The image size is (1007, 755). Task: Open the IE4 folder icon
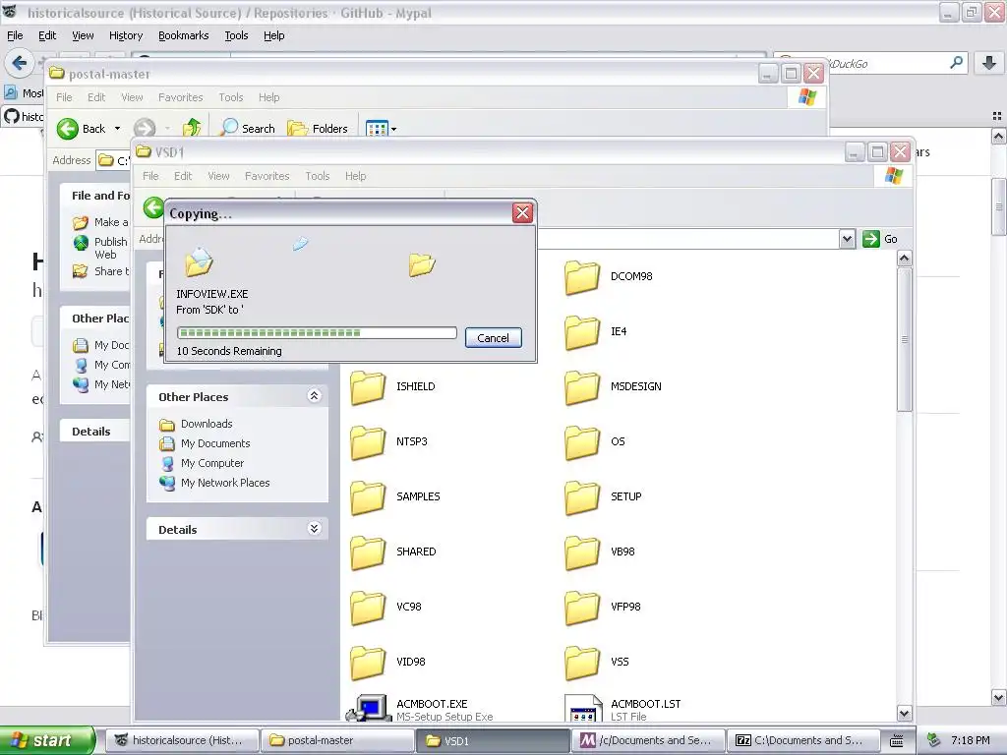(x=582, y=332)
